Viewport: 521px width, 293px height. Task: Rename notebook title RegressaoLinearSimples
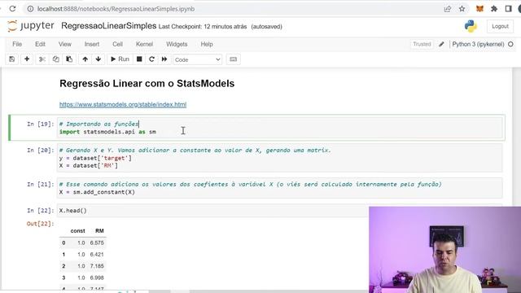coord(108,26)
